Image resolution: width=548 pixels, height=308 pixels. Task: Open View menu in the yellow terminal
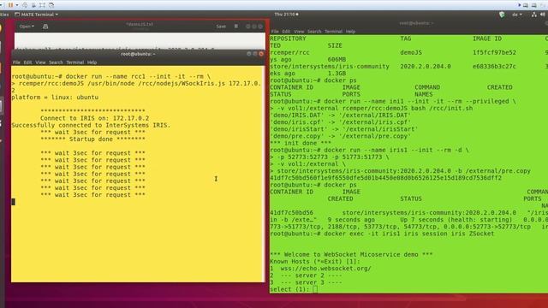point(40,62)
